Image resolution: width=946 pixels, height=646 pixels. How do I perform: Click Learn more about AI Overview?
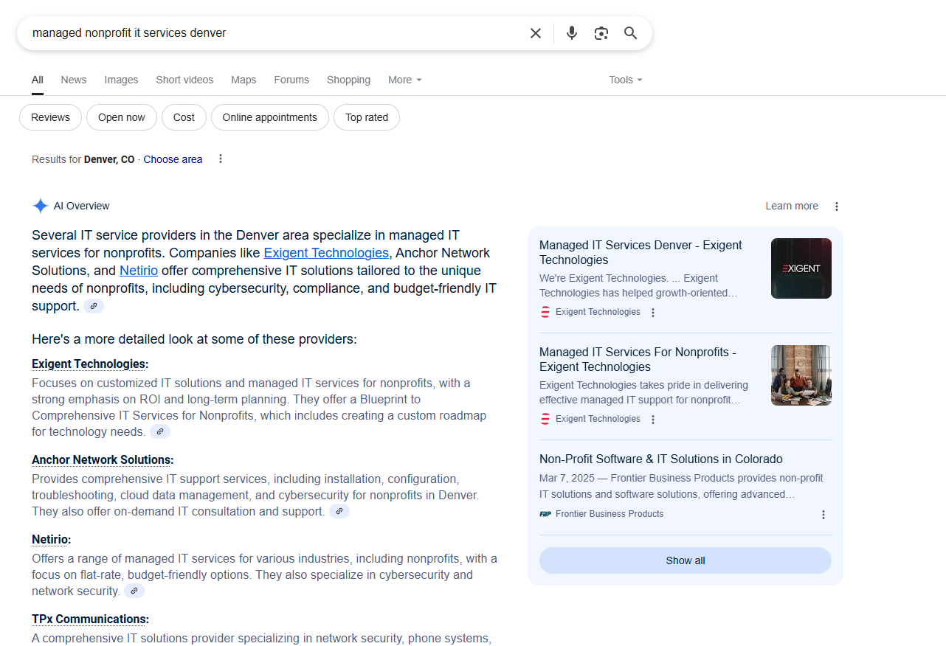click(x=792, y=206)
